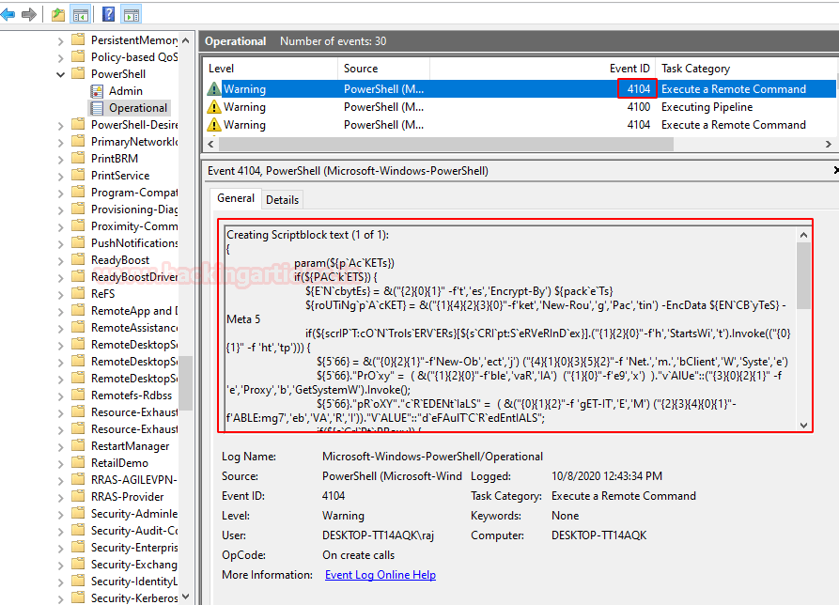This screenshot has height=605, width=839.
Task: Sort by Task Category column header
Action: 695,69
